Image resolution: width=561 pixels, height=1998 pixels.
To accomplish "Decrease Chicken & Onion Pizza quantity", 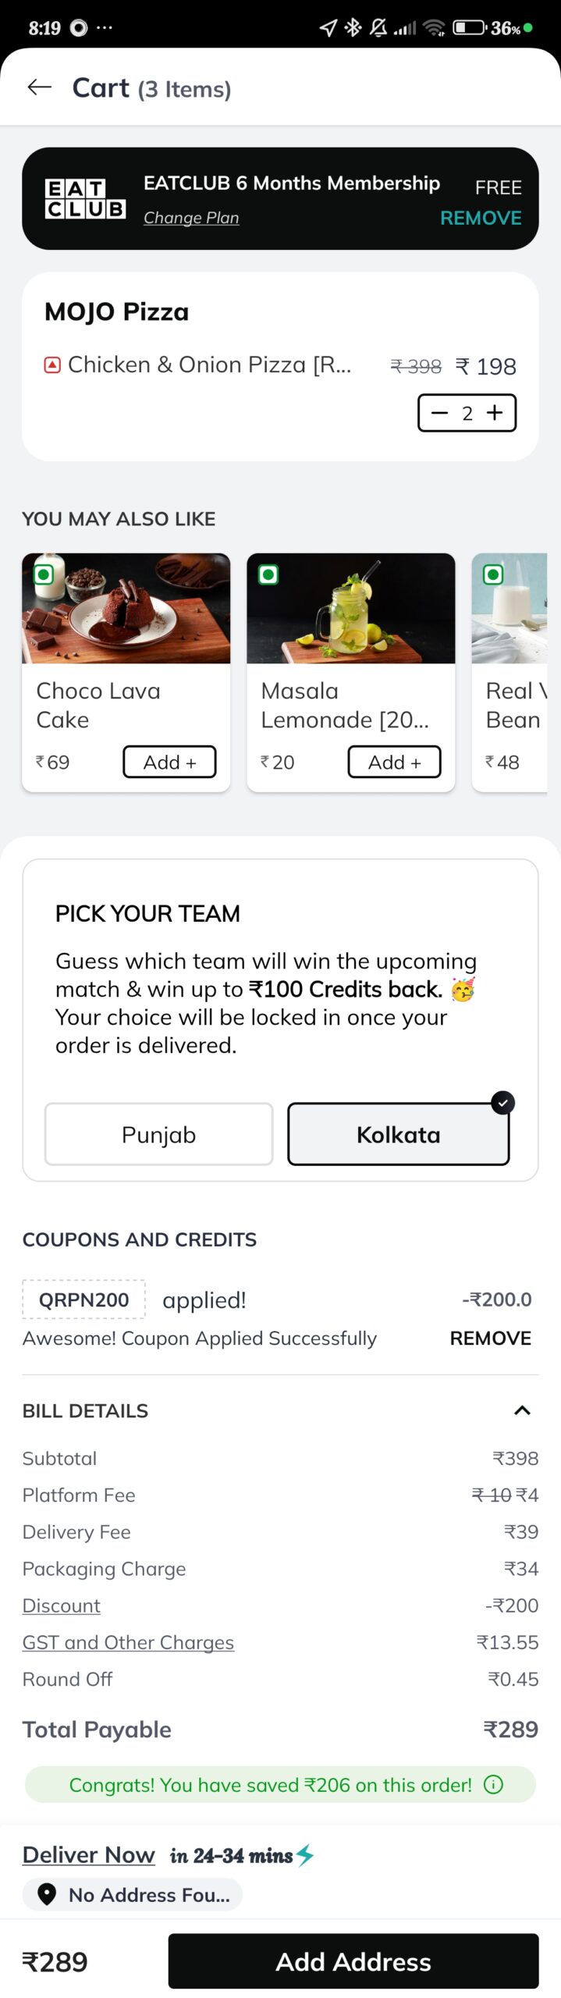I will [x=440, y=412].
